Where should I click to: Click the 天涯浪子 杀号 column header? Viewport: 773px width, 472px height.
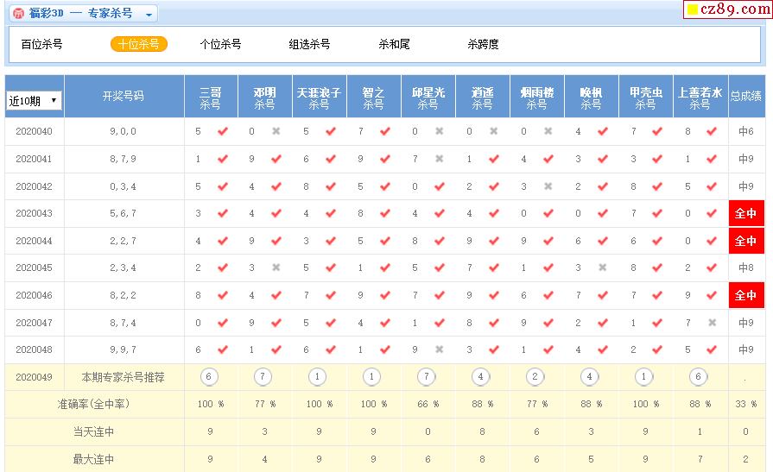point(319,97)
